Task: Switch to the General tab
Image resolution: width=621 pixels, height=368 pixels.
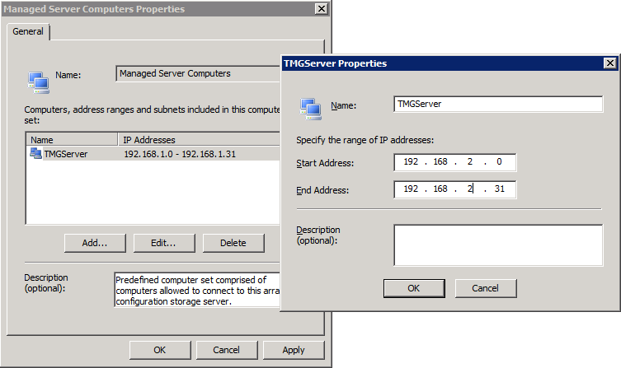Action: pyautogui.click(x=28, y=31)
